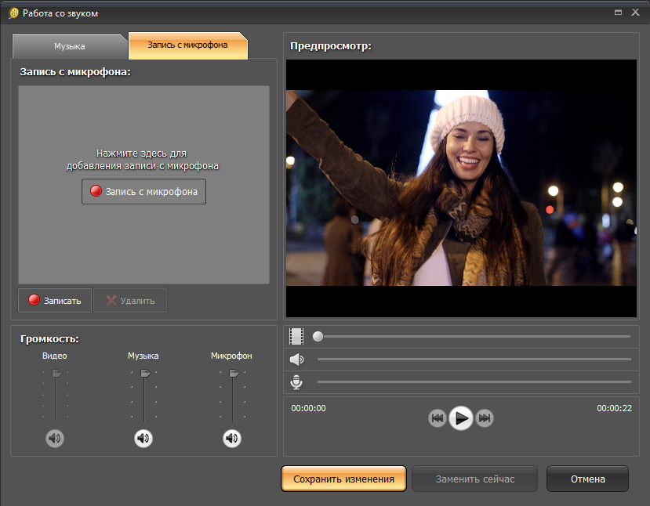Click the Заменить сейчас button
Screen dimensions: 650x506
[474, 479]
